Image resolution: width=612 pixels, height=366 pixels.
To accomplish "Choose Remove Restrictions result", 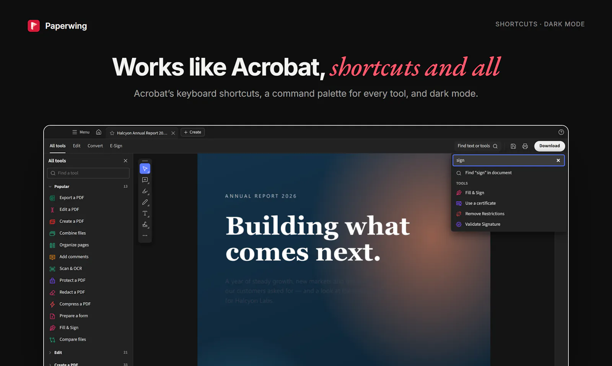I will (x=509, y=214).
